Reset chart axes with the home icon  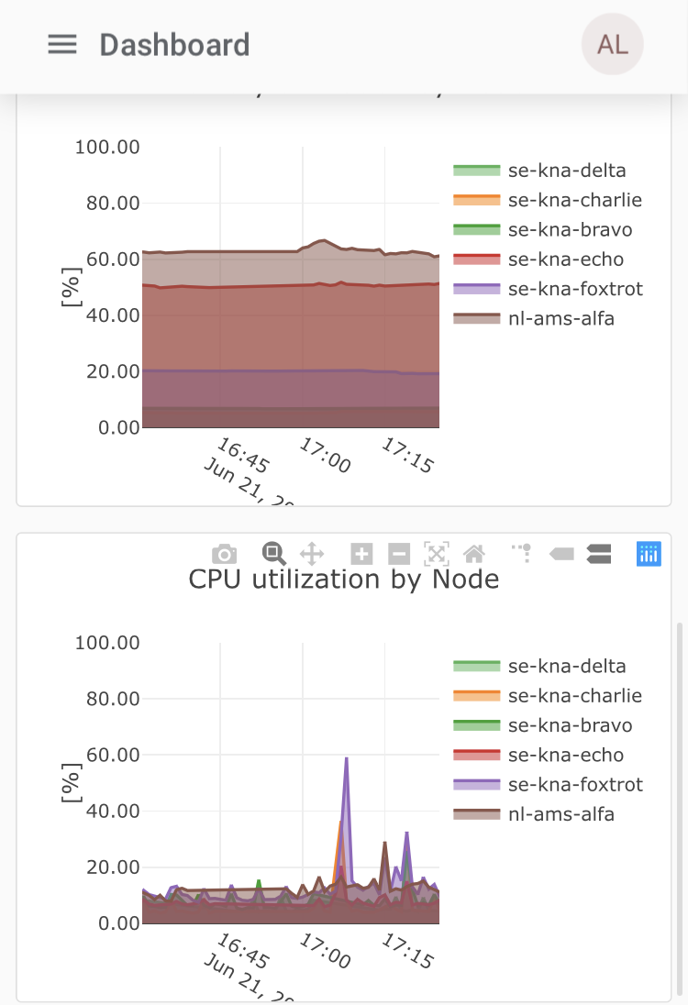coord(473,554)
